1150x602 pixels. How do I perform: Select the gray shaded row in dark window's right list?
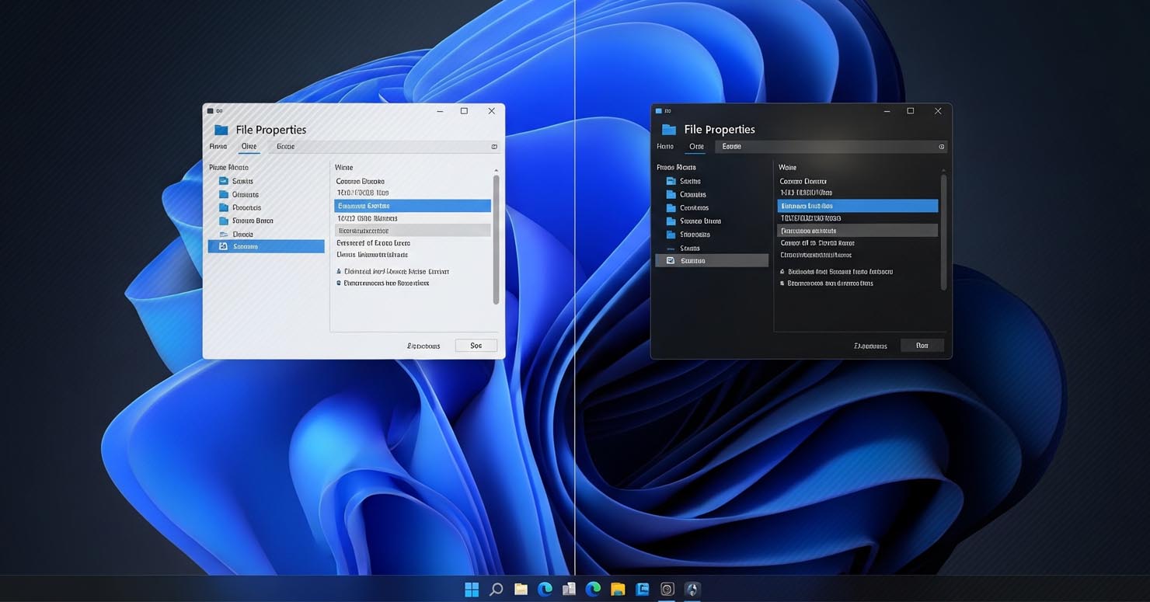[x=858, y=231]
